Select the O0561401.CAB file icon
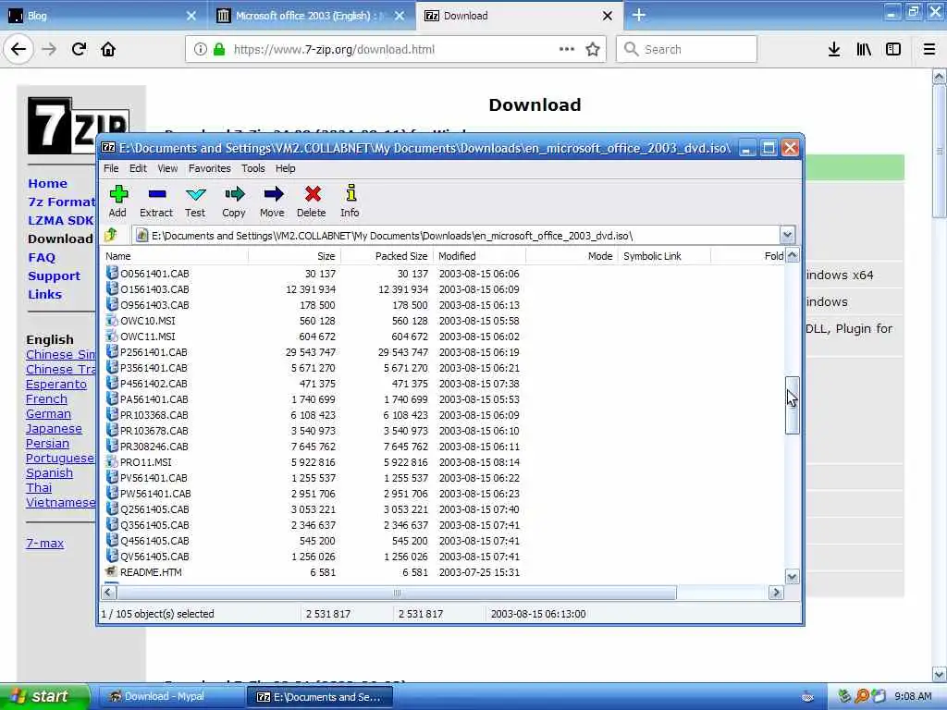 coord(112,273)
